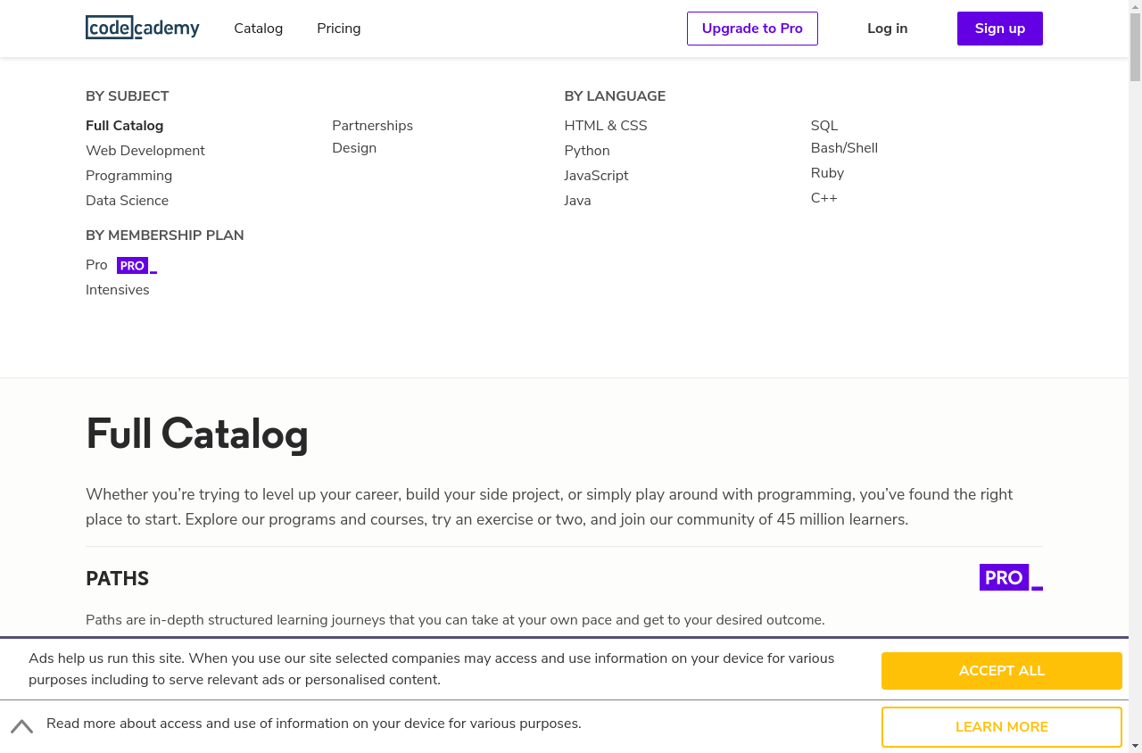Select the Intensives membership plan

point(118,290)
